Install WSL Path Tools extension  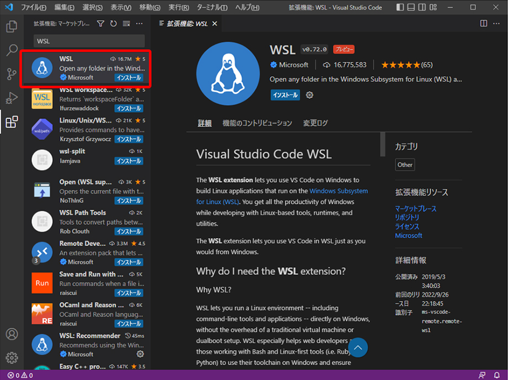click(129, 231)
